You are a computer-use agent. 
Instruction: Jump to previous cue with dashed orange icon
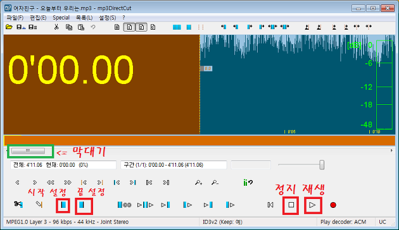pos(84,182)
